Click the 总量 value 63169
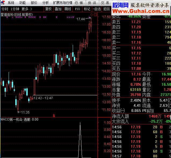This screenshot has width=171, height=158. (136, 90)
